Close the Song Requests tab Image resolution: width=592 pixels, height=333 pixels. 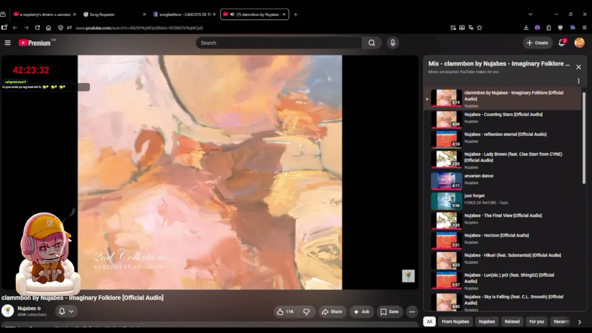point(144,14)
